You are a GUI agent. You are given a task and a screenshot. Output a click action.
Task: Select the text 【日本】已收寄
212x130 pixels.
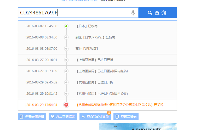(x=87, y=26)
